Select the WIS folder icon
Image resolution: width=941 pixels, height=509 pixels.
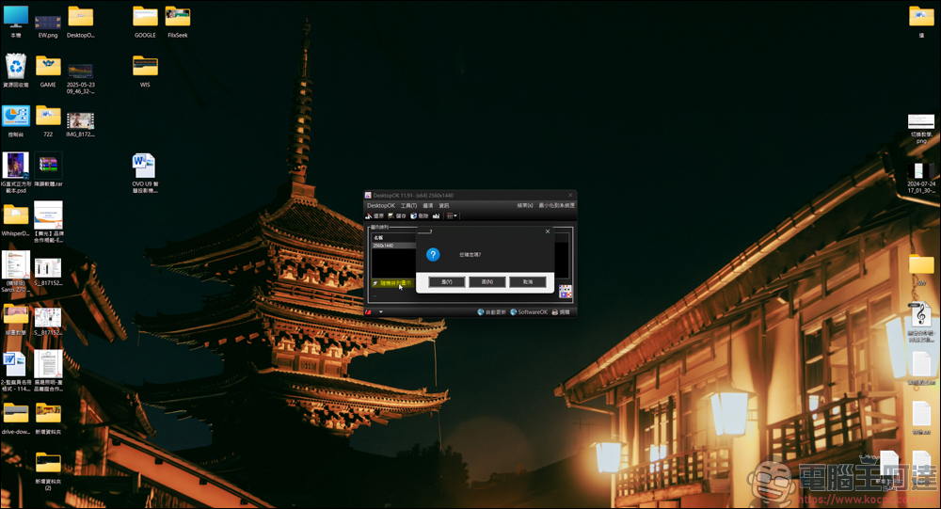point(145,71)
